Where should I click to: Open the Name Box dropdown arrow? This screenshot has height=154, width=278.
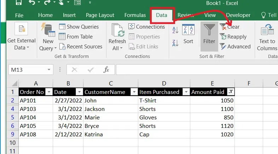tap(49, 70)
